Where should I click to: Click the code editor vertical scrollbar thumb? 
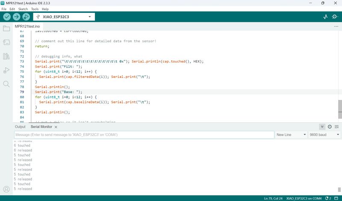pyautogui.click(x=340, y=109)
